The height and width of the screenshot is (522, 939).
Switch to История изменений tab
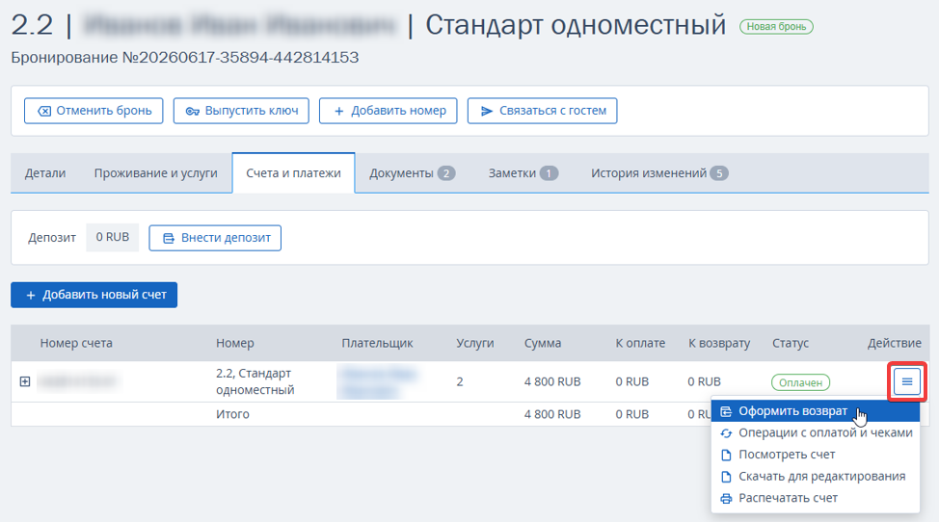659,173
